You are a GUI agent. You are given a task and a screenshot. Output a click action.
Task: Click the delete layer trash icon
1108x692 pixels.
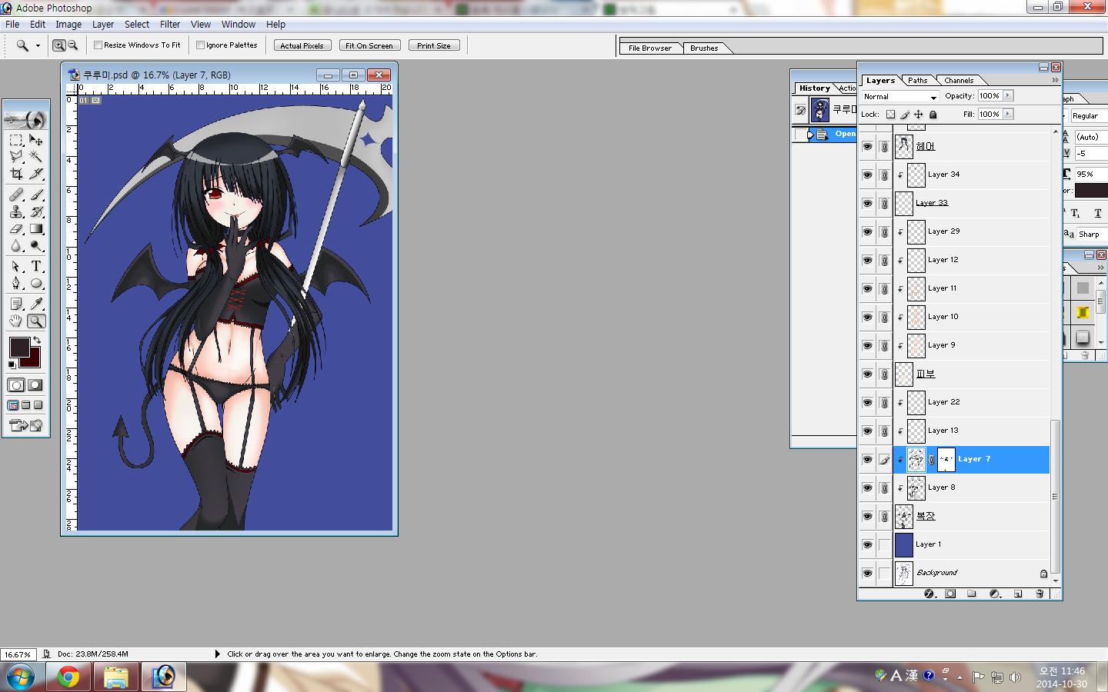point(1040,594)
